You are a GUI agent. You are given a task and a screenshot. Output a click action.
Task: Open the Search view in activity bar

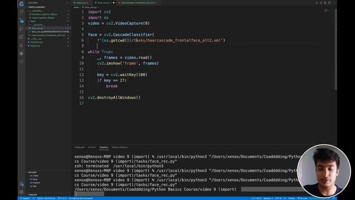pyautogui.click(x=21, y=12)
